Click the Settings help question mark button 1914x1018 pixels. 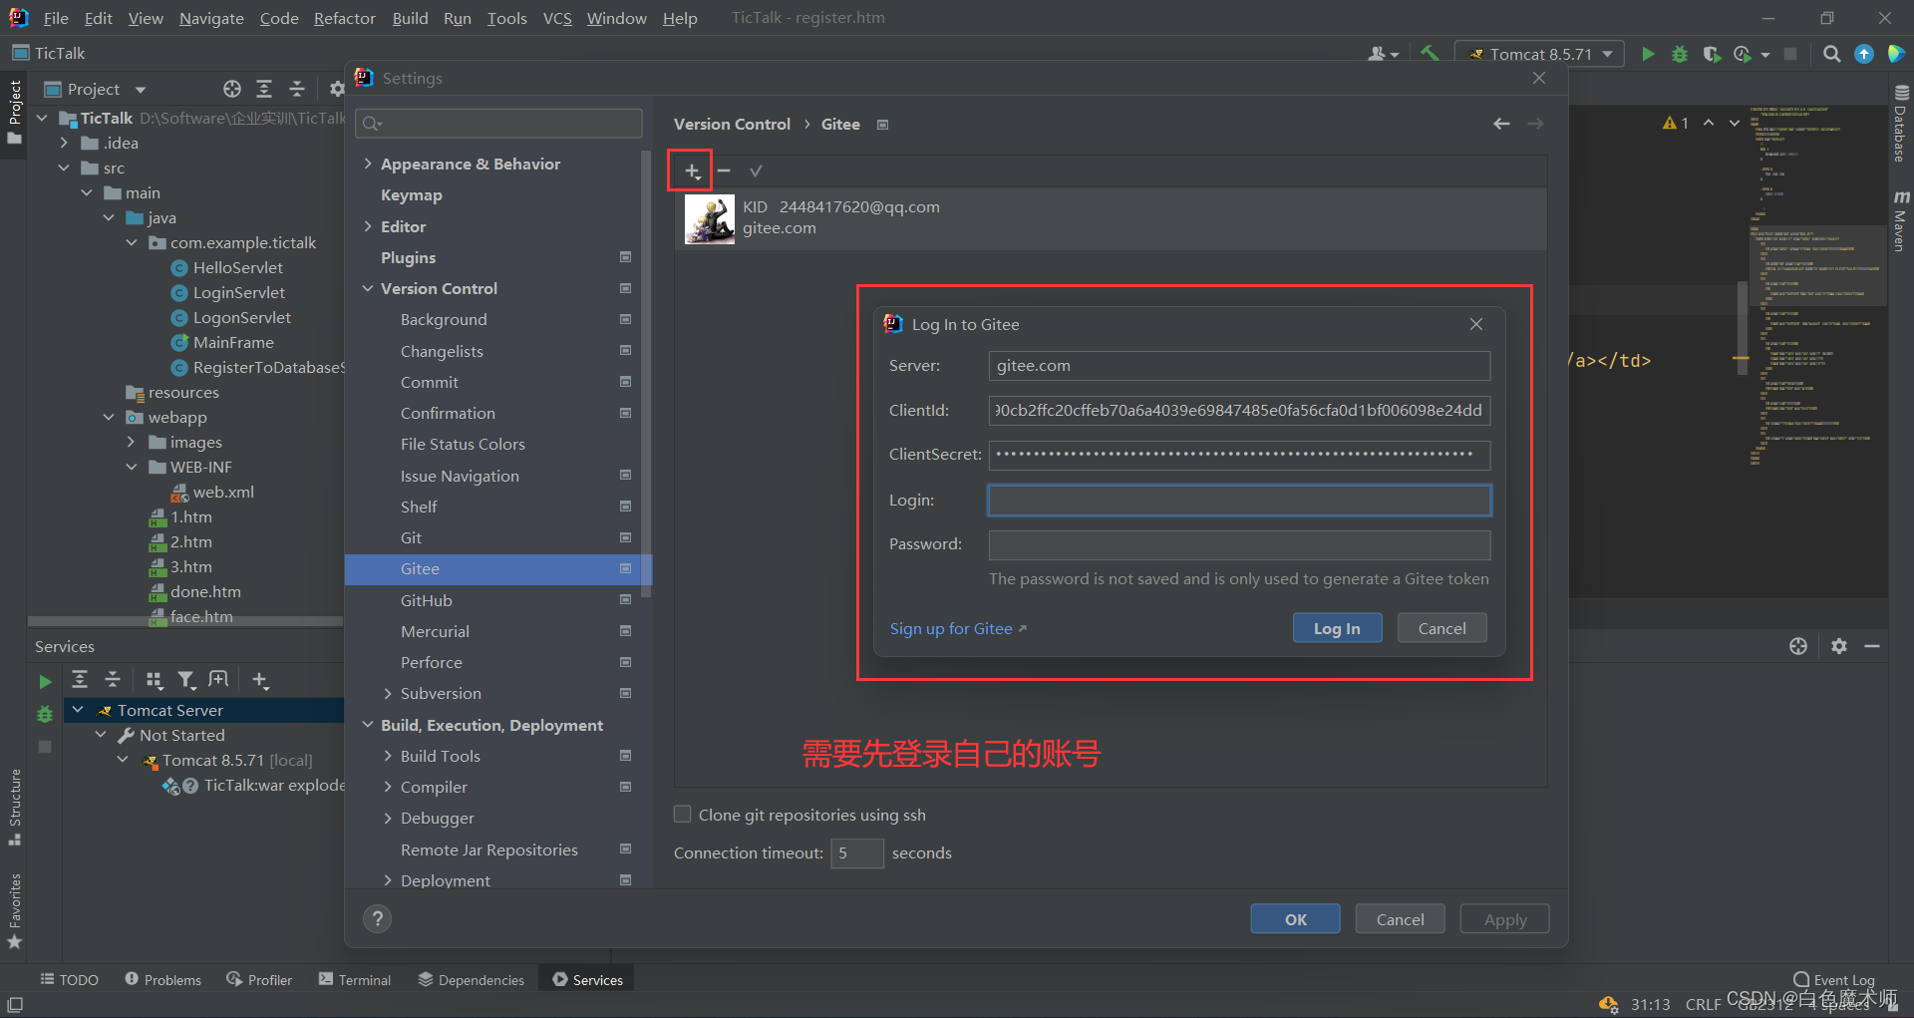click(377, 918)
